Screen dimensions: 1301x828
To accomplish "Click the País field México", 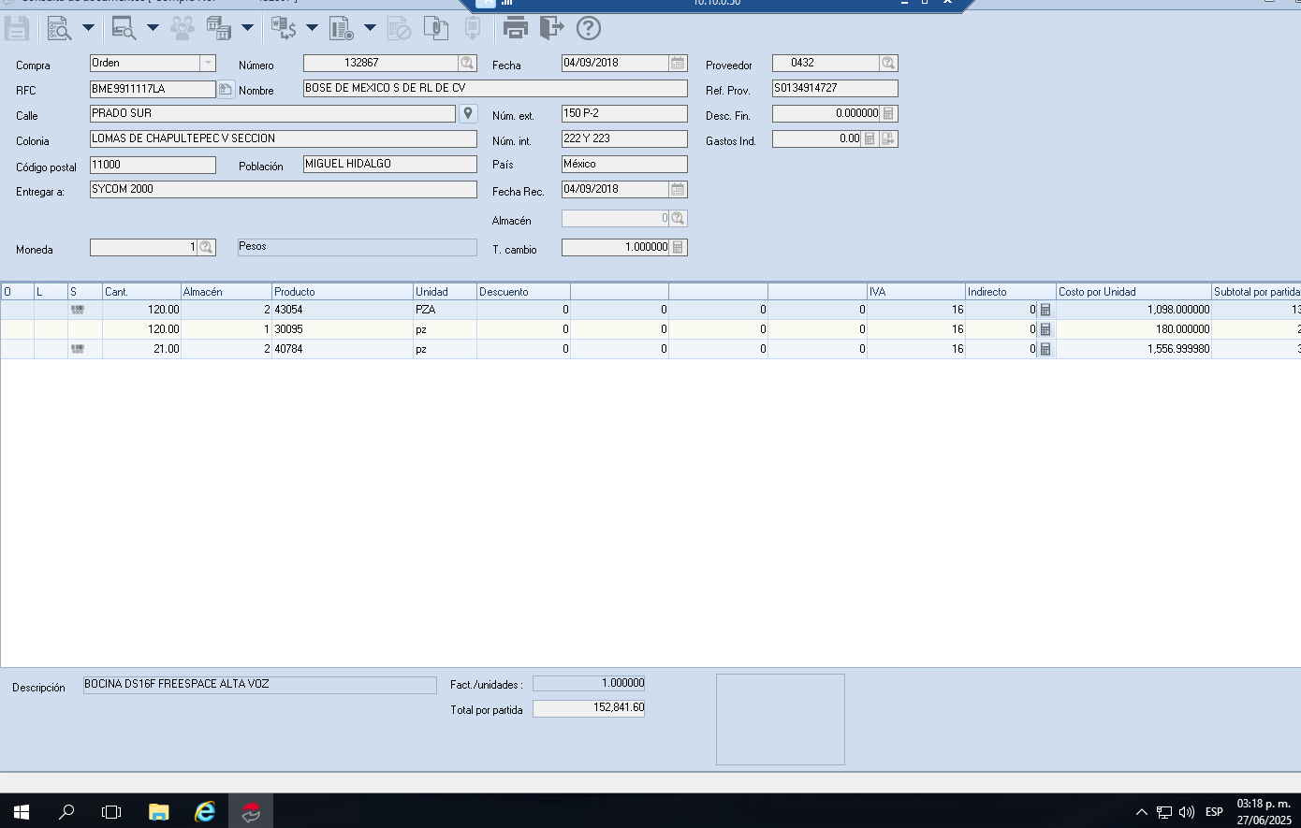I will click(624, 164).
